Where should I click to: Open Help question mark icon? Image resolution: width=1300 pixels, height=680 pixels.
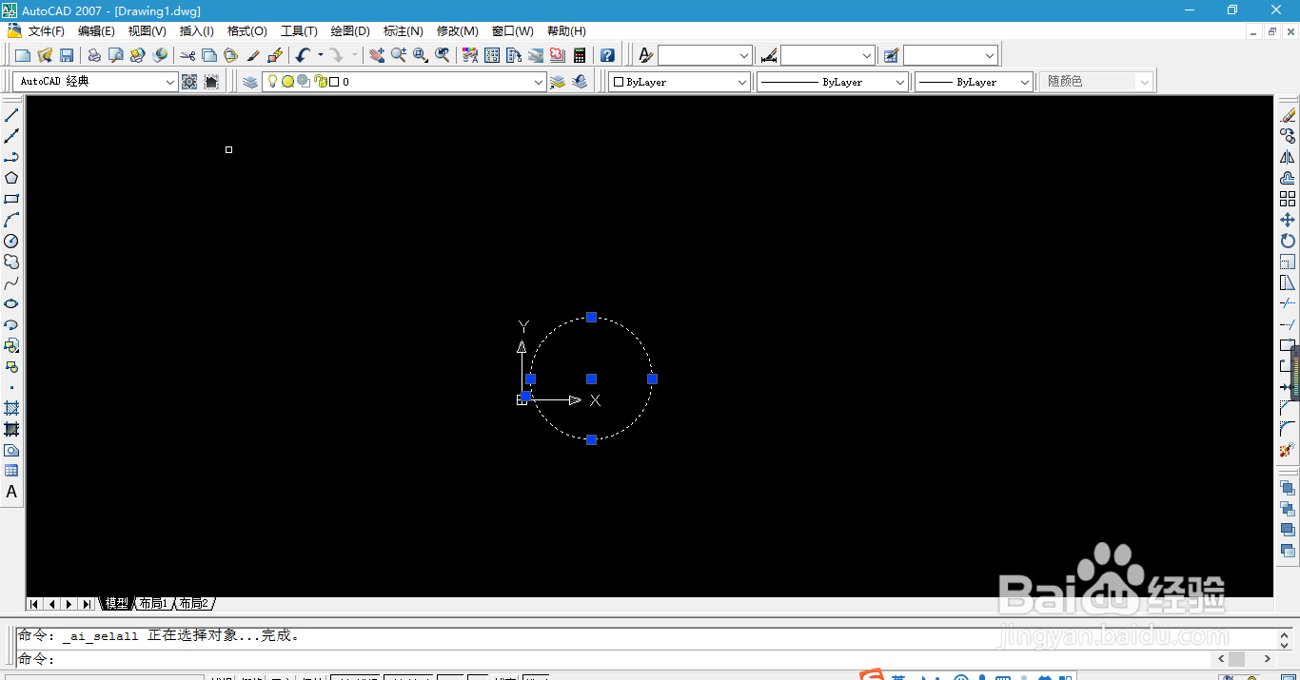[607, 55]
